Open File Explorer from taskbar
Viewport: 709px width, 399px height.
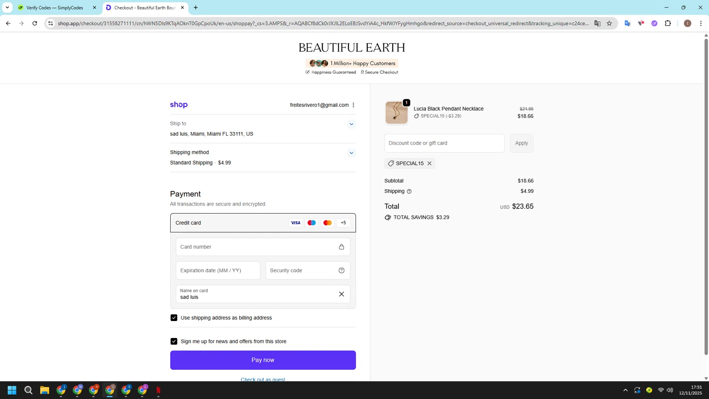tap(44, 390)
